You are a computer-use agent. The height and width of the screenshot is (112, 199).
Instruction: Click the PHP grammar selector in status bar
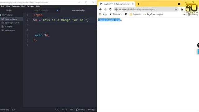[x=72, y=110]
